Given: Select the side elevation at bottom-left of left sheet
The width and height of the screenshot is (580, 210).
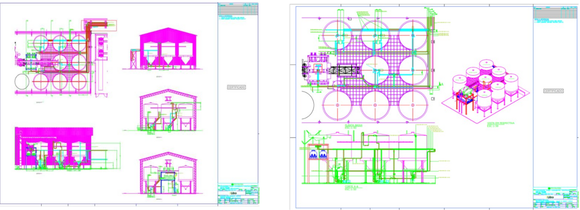Looking at the screenshot, I should pos(54,150).
